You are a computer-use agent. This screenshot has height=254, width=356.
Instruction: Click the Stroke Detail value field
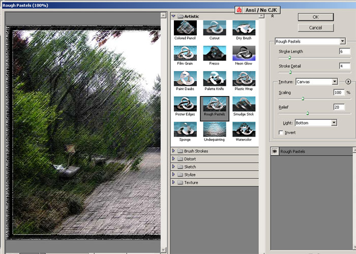click(345, 66)
